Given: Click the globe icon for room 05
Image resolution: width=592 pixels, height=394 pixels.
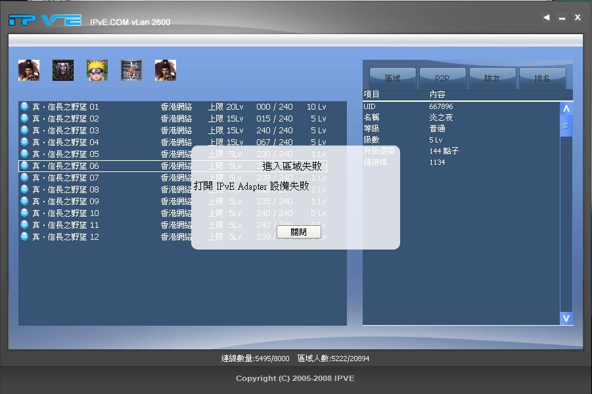Looking at the screenshot, I should [x=24, y=154].
